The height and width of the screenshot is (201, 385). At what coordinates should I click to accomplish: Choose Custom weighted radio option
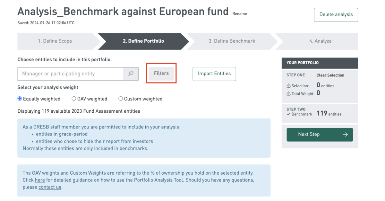tap(121, 99)
